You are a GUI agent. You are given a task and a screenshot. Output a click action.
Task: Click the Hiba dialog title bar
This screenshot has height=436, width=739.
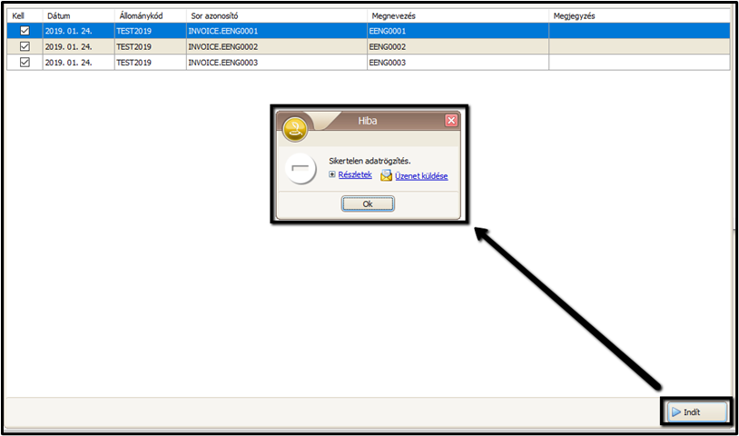[367, 121]
